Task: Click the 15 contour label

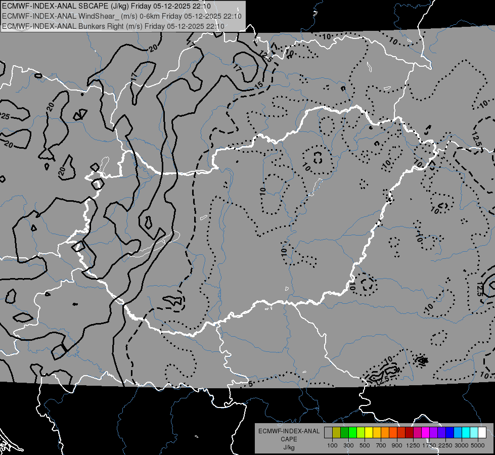Action: click(x=258, y=85)
